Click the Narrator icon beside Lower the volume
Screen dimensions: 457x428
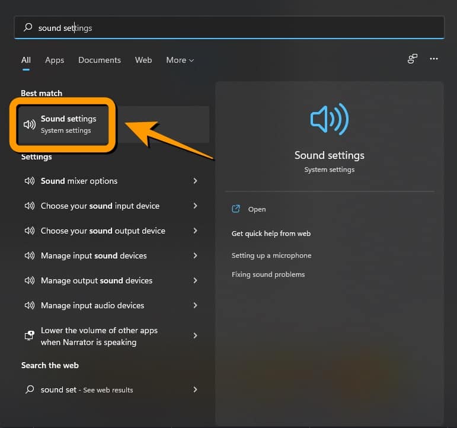click(29, 336)
